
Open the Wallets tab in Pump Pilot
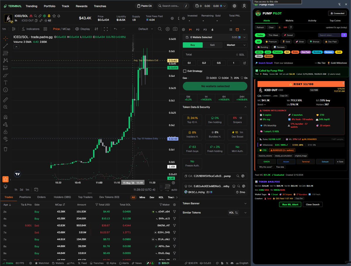tap(289, 21)
